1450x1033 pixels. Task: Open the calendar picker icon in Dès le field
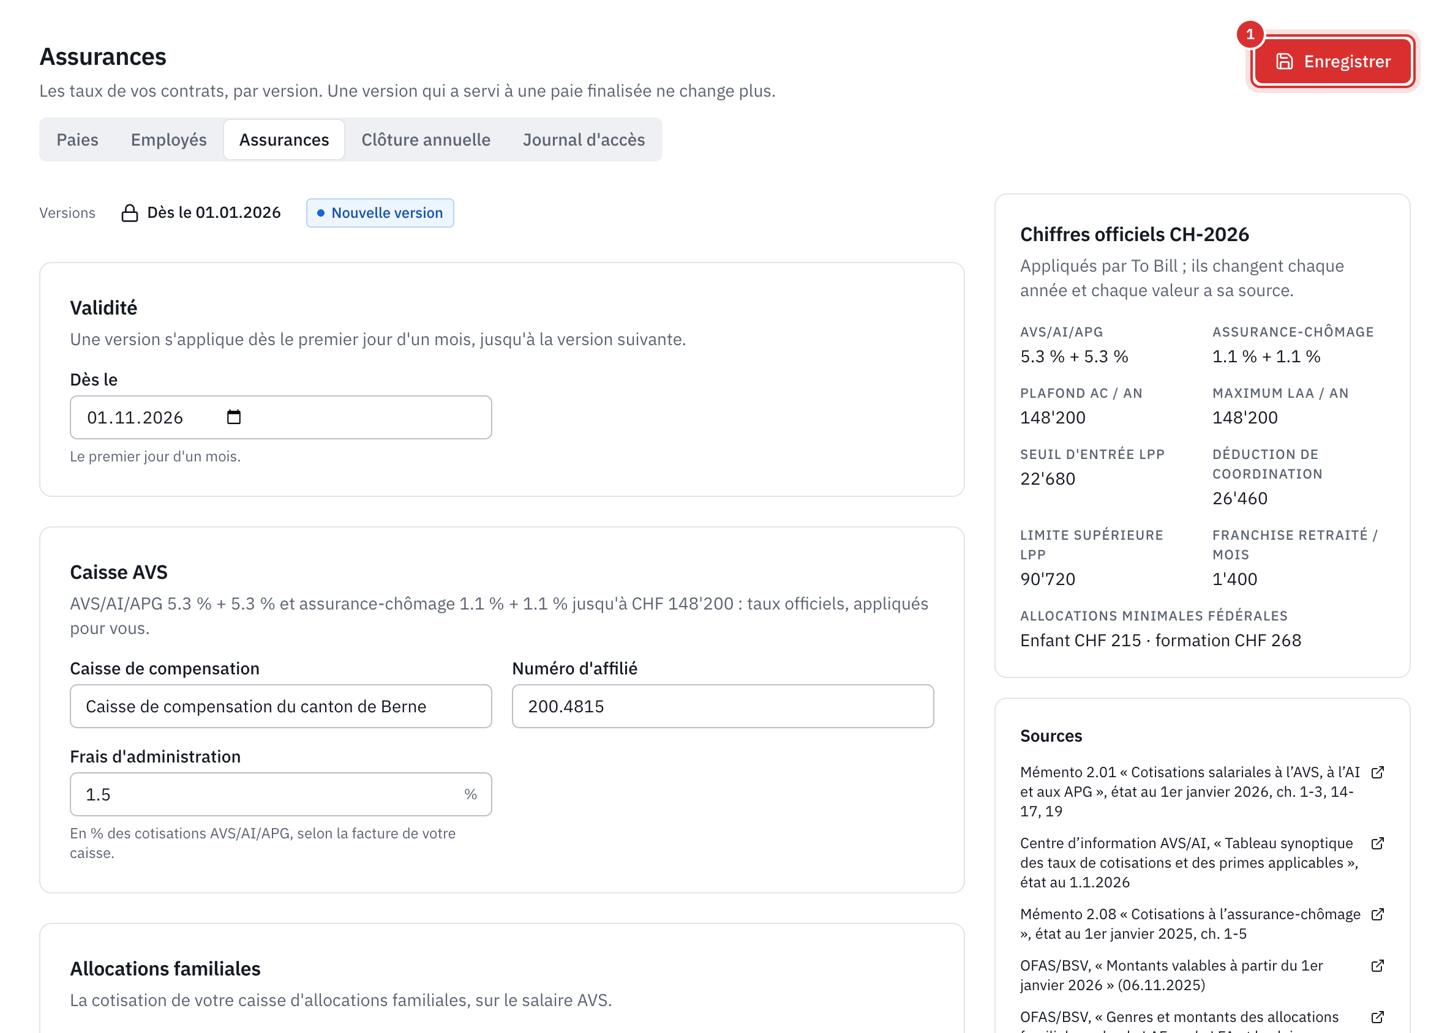click(x=233, y=417)
